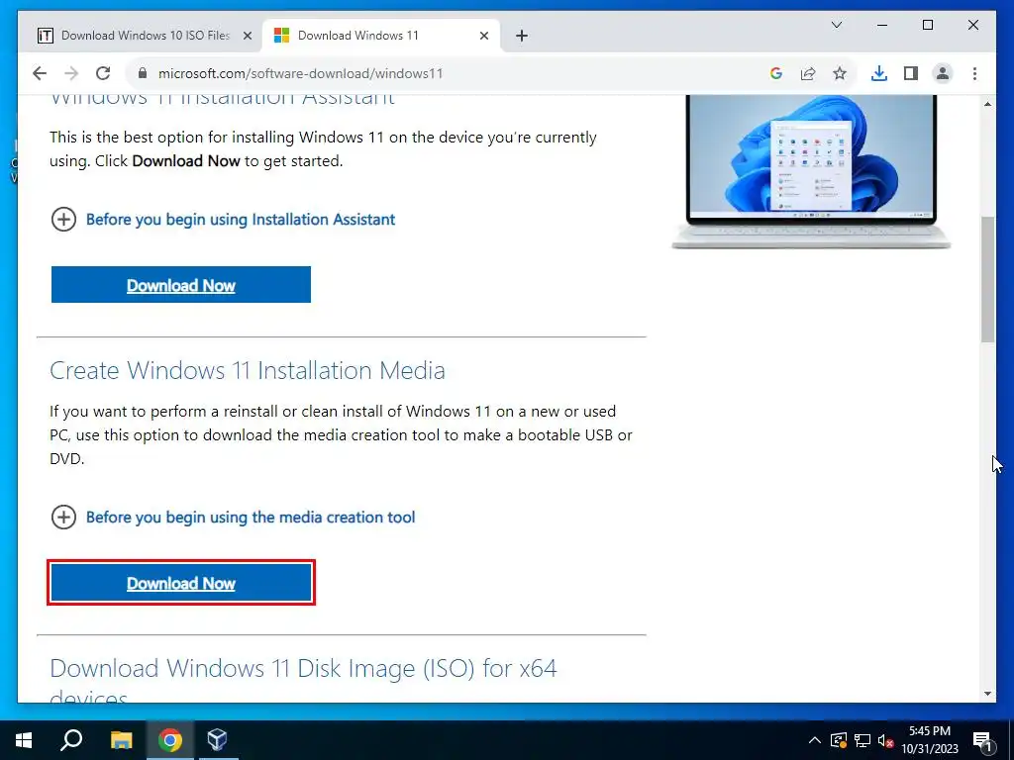Screen dimensions: 1014x760
Task: Click the scrollbar down arrow
Action: coord(987,694)
